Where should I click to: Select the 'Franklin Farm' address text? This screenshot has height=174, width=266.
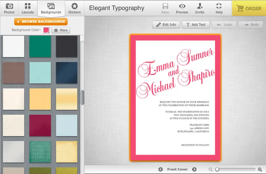point(199,125)
